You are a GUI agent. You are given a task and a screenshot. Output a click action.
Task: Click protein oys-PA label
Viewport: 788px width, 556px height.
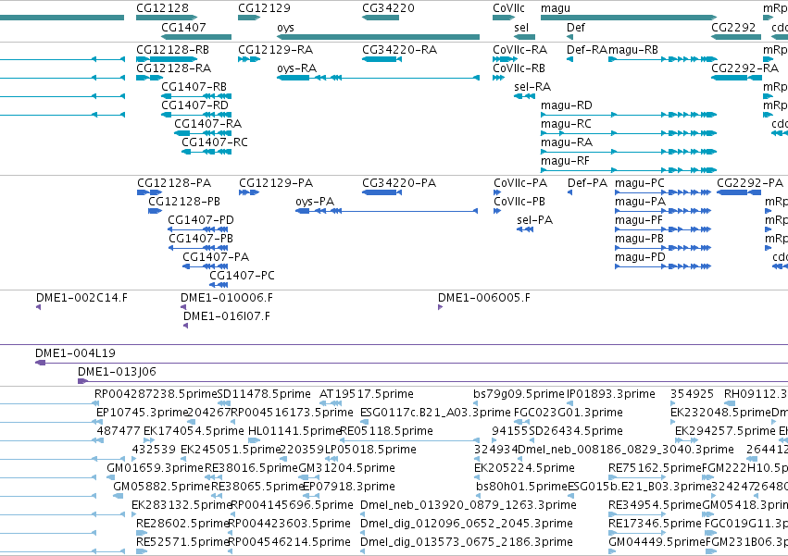point(315,202)
